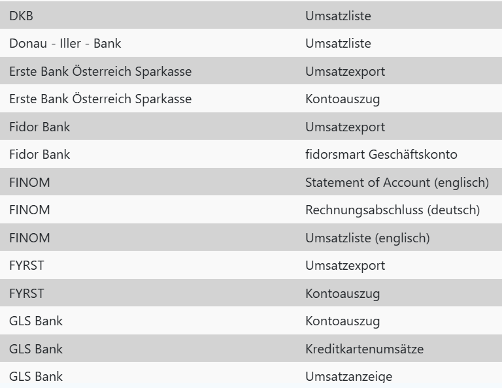Image resolution: width=502 pixels, height=388 pixels.
Task: Select Kontoauszug for Erste Bank Österreich Sparkasse
Action: click(343, 99)
